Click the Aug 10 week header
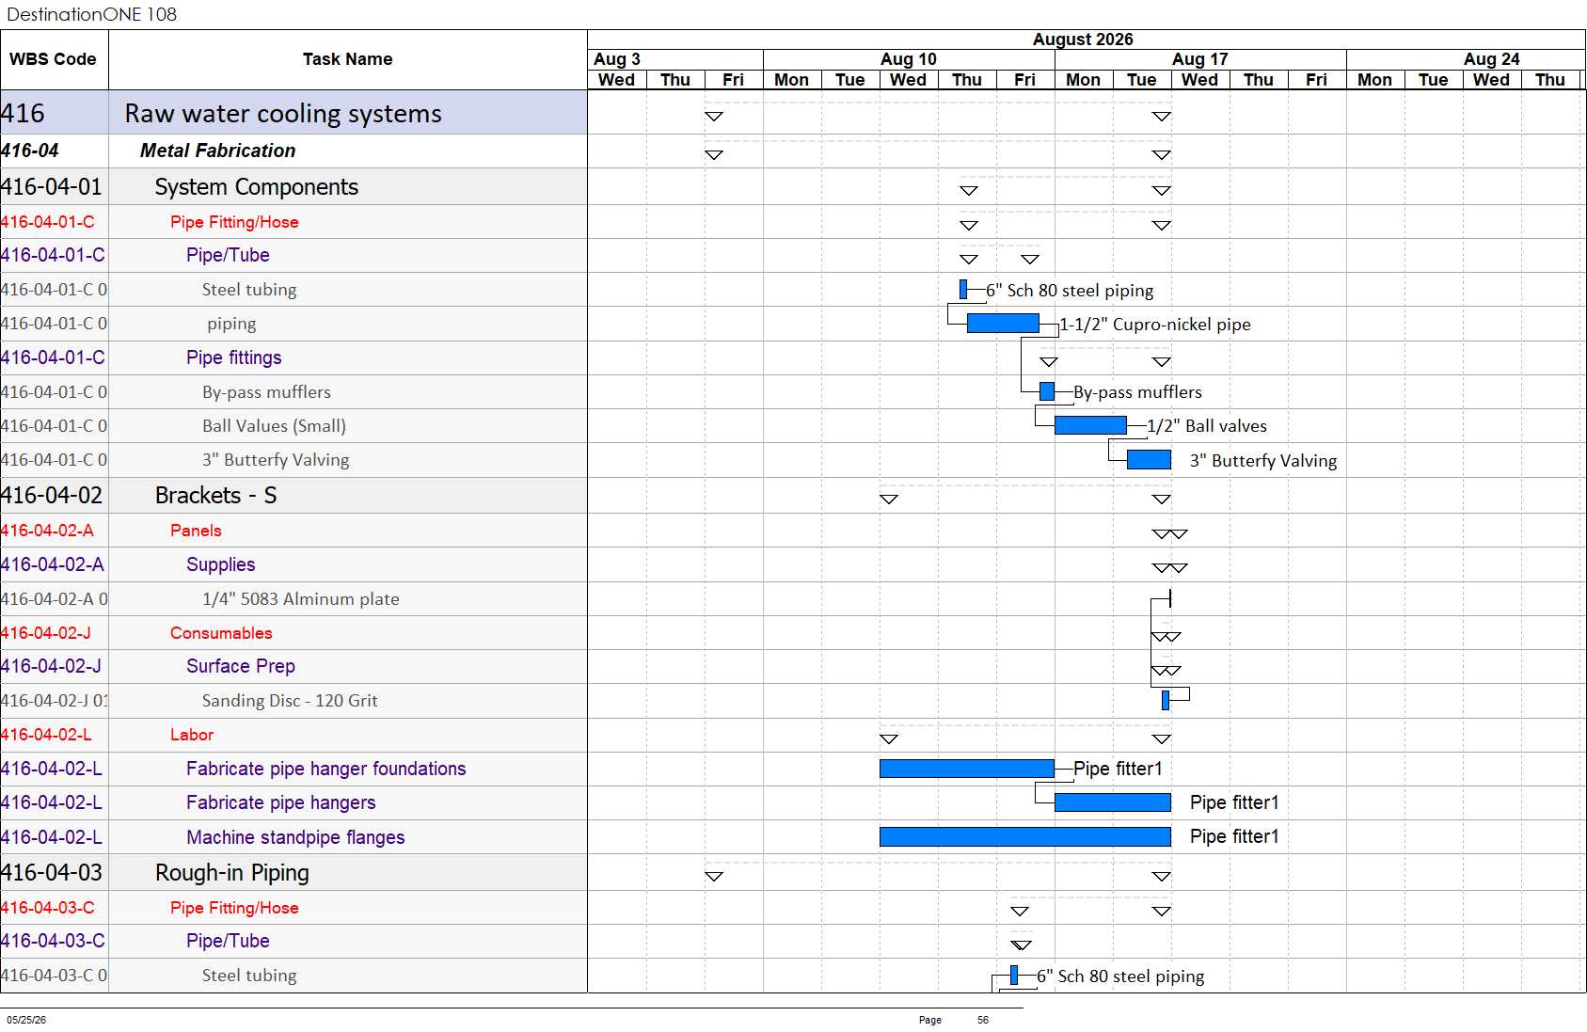The width and height of the screenshot is (1587, 1032). [909, 59]
